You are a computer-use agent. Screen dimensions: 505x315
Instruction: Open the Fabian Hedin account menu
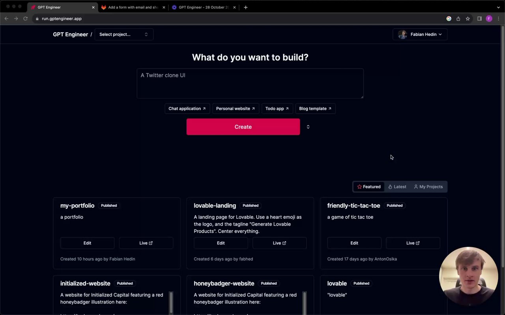tap(420, 34)
